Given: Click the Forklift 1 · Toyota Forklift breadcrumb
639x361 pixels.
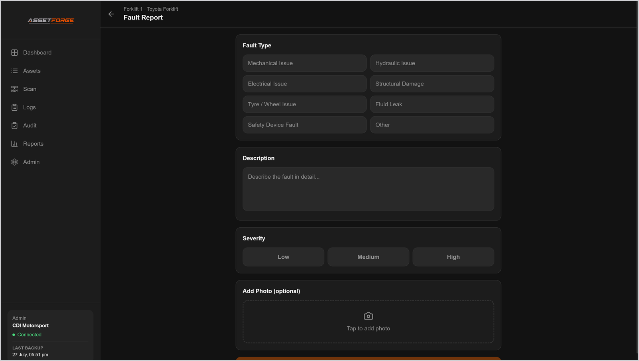Looking at the screenshot, I should click(x=151, y=9).
